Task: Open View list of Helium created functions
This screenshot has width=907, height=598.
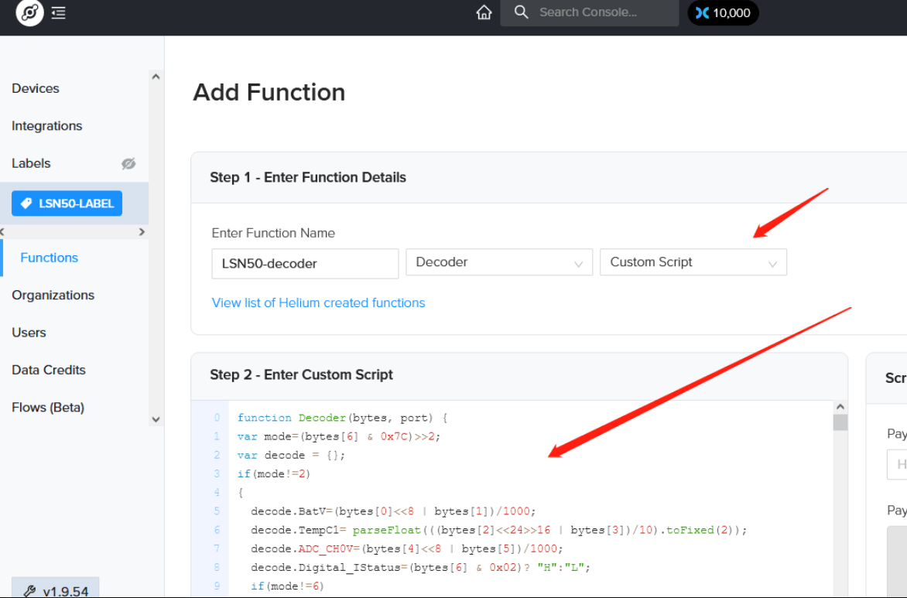Action: click(x=318, y=303)
